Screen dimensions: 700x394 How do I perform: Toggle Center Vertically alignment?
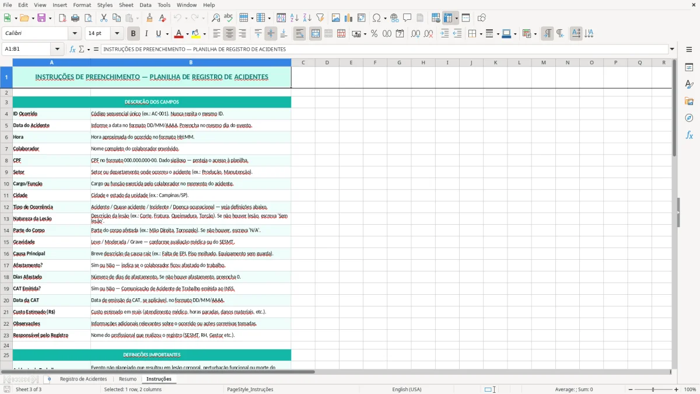[x=271, y=34]
